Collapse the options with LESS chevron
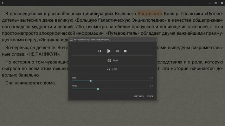 click(112, 69)
